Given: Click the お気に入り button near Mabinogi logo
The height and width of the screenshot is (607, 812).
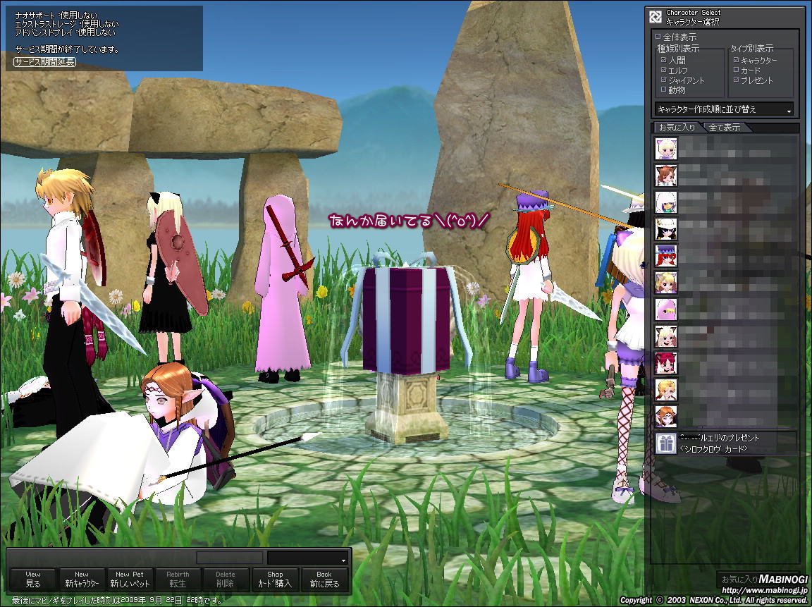Looking at the screenshot, I should pyautogui.click(x=739, y=579).
